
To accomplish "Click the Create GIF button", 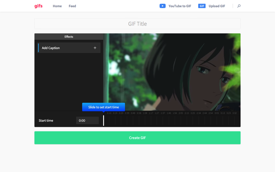I will 137,138.
